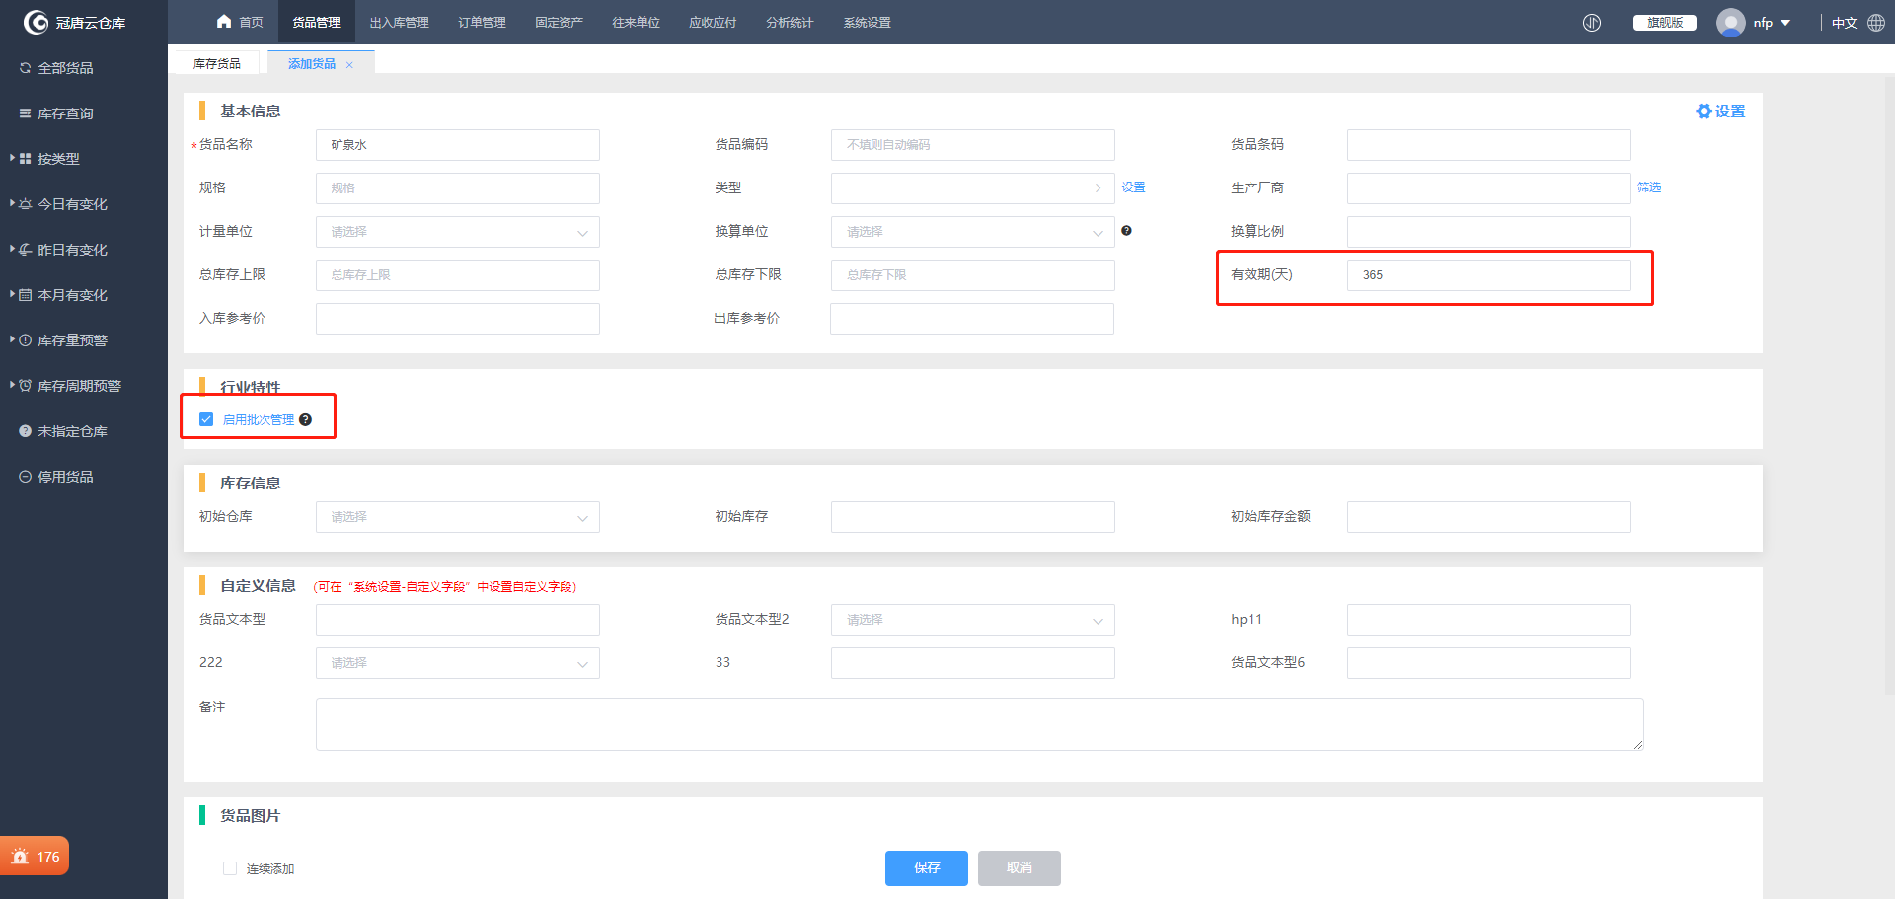Image resolution: width=1895 pixels, height=899 pixels.
Task: Click the 换算比例 input field
Action: pos(1489,232)
